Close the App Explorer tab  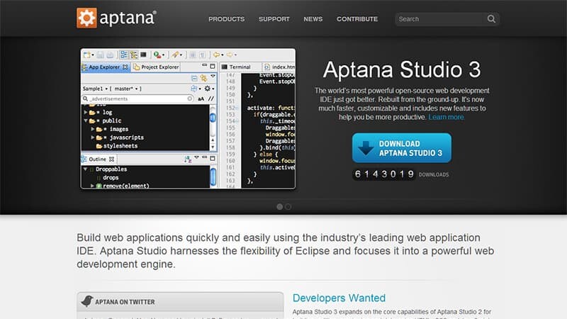[125, 67]
